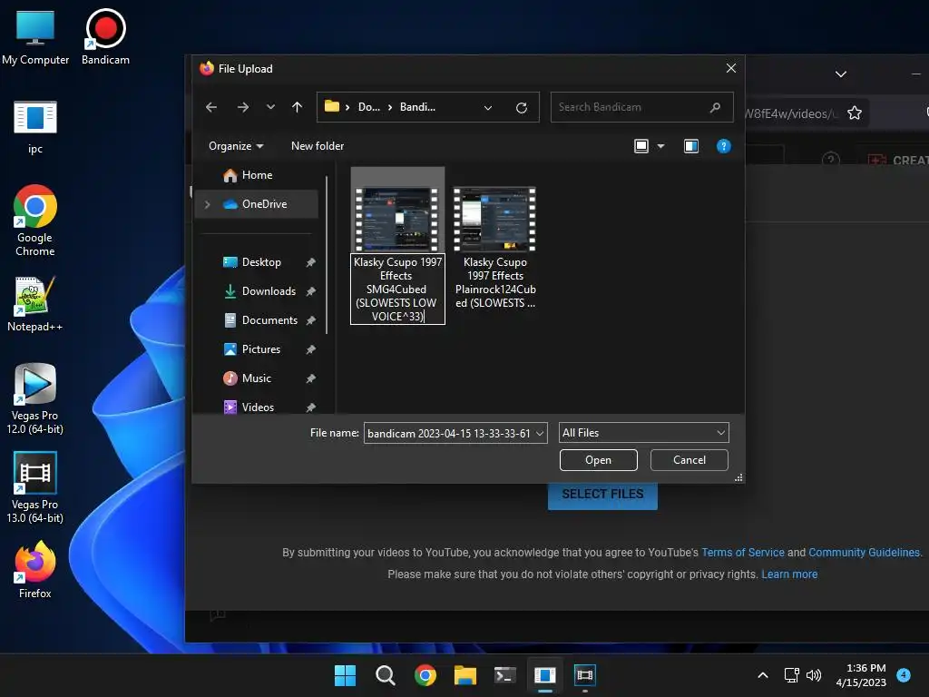Open the Organize menu
The height and width of the screenshot is (697, 929).
(236, 146)
